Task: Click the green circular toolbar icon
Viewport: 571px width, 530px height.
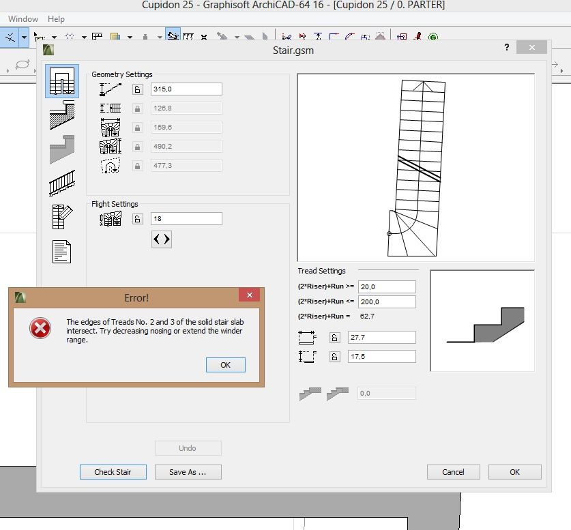Action: pos(433,37)
